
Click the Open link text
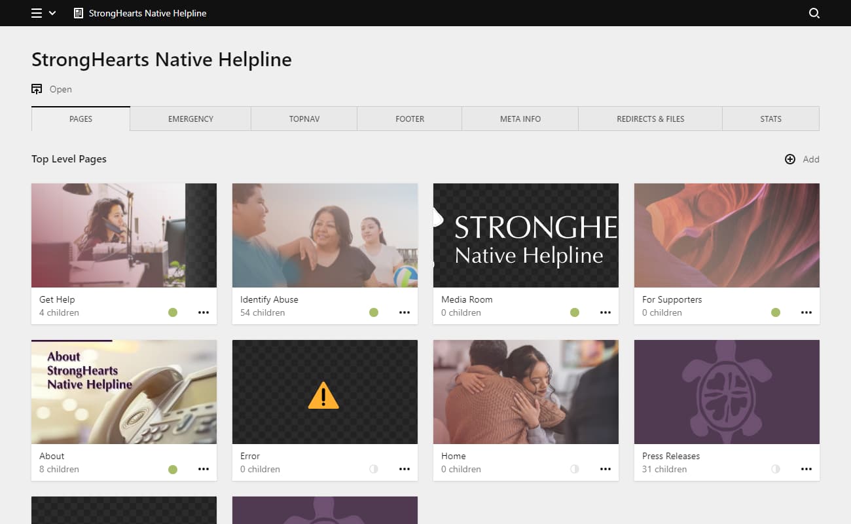point(61,89)
